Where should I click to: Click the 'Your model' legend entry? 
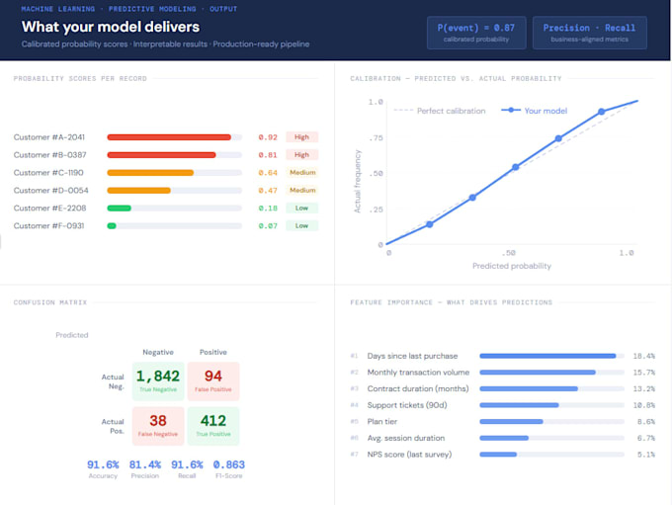534,111
